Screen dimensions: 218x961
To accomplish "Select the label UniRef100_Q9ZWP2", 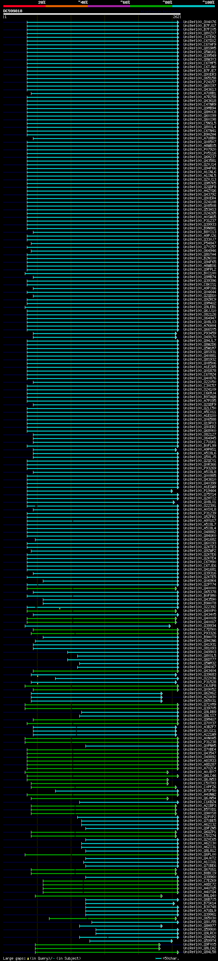I will pos(200,551).
